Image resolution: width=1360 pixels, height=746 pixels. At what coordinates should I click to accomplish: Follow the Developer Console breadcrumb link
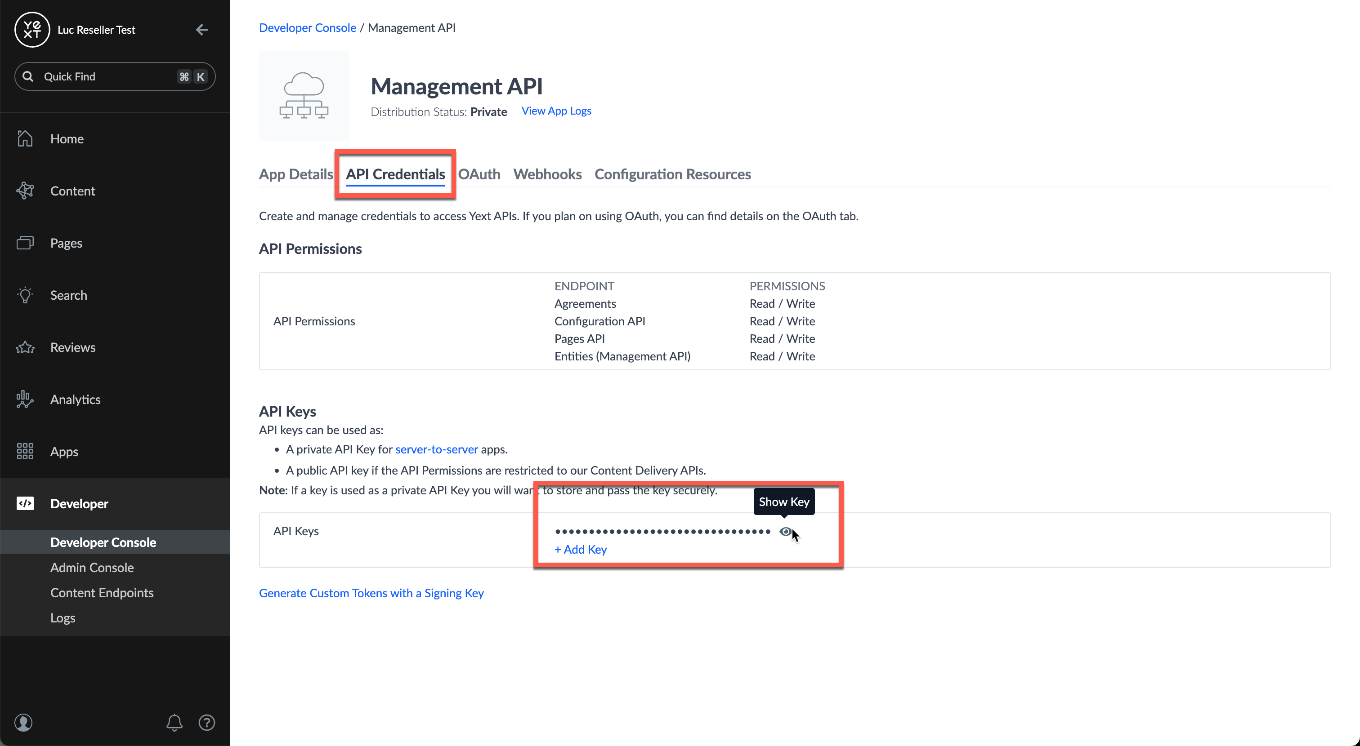(x=307, y=27)
